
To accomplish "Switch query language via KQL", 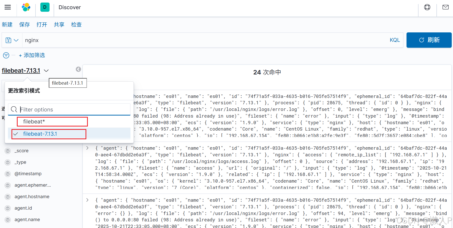I will (x=395, y=40).
